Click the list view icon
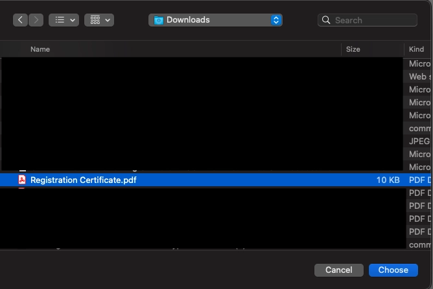This screenshot has height=289, width=433. point(60,20)
